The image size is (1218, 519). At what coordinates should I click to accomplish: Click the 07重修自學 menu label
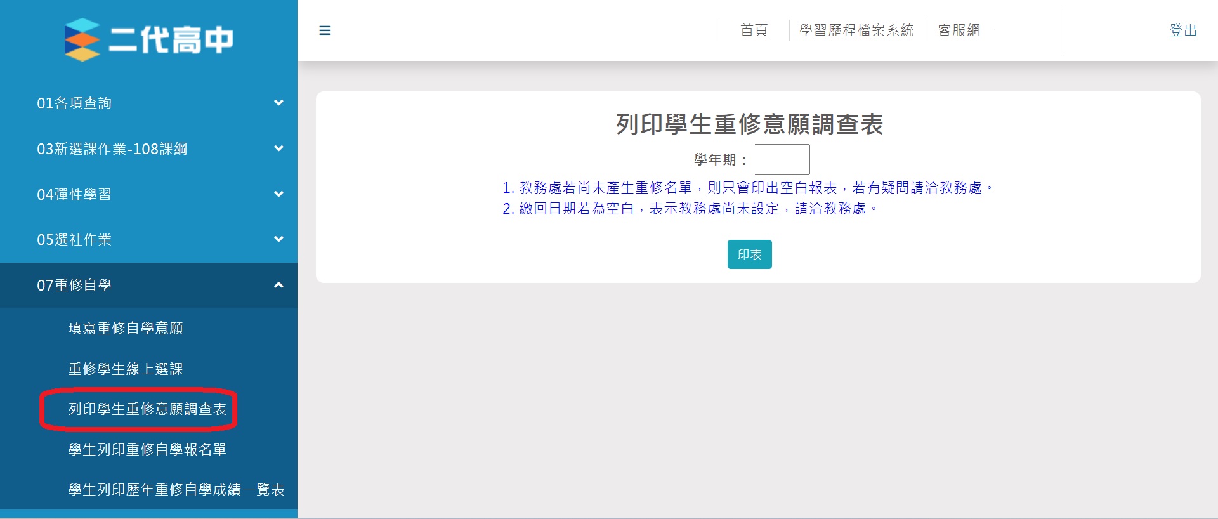(74, 286)
